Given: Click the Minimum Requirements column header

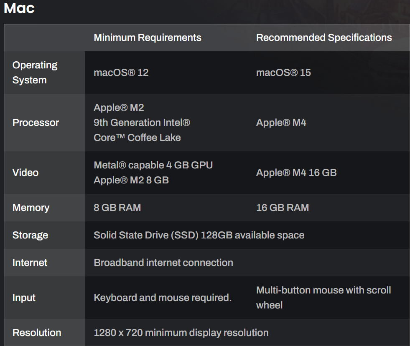Looking at the screenshot, I should point(148,38).
